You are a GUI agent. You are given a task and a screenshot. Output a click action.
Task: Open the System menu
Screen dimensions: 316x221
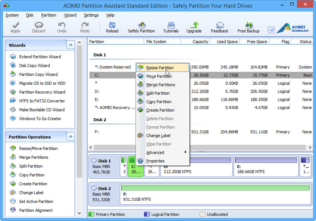coord(12,15)
